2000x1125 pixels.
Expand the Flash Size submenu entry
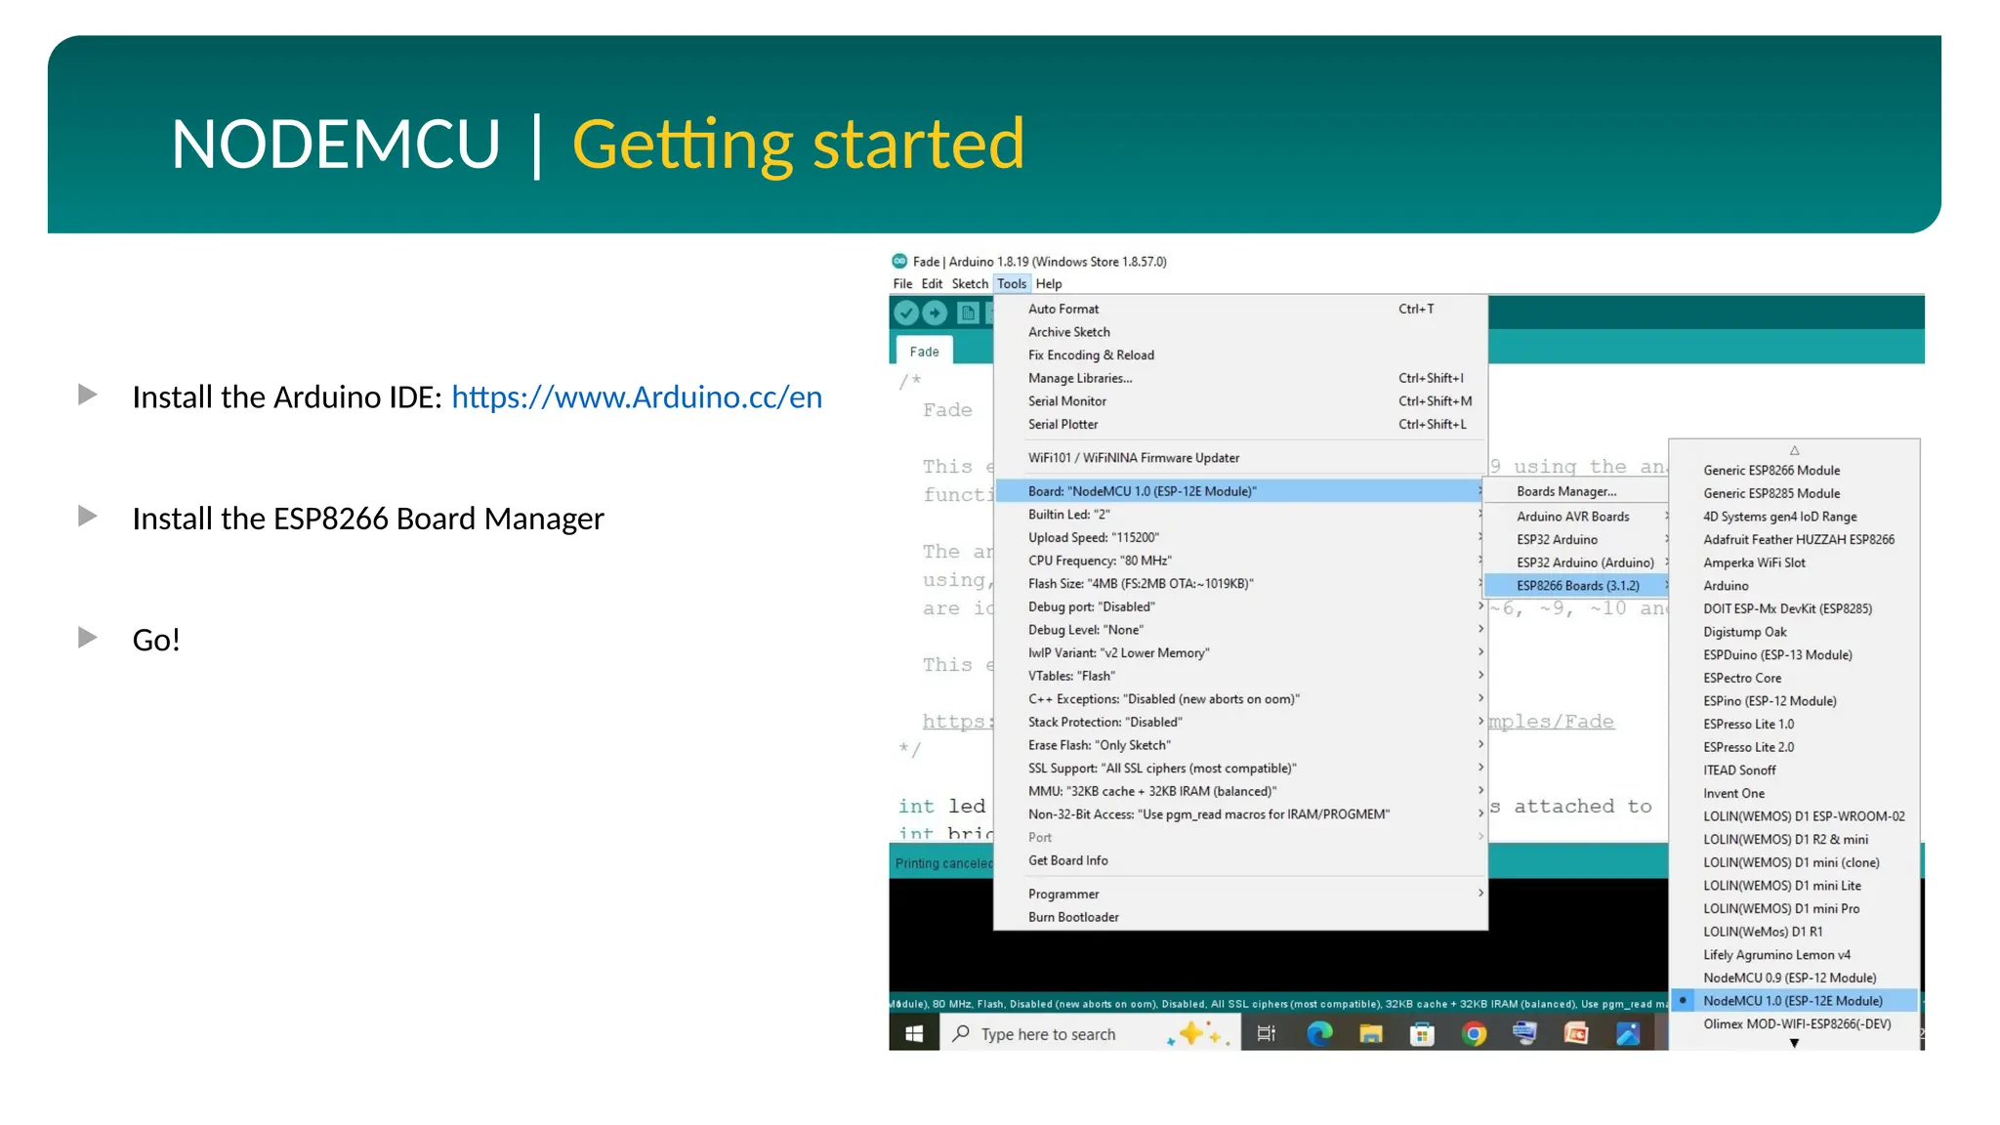pos(1140,583)
